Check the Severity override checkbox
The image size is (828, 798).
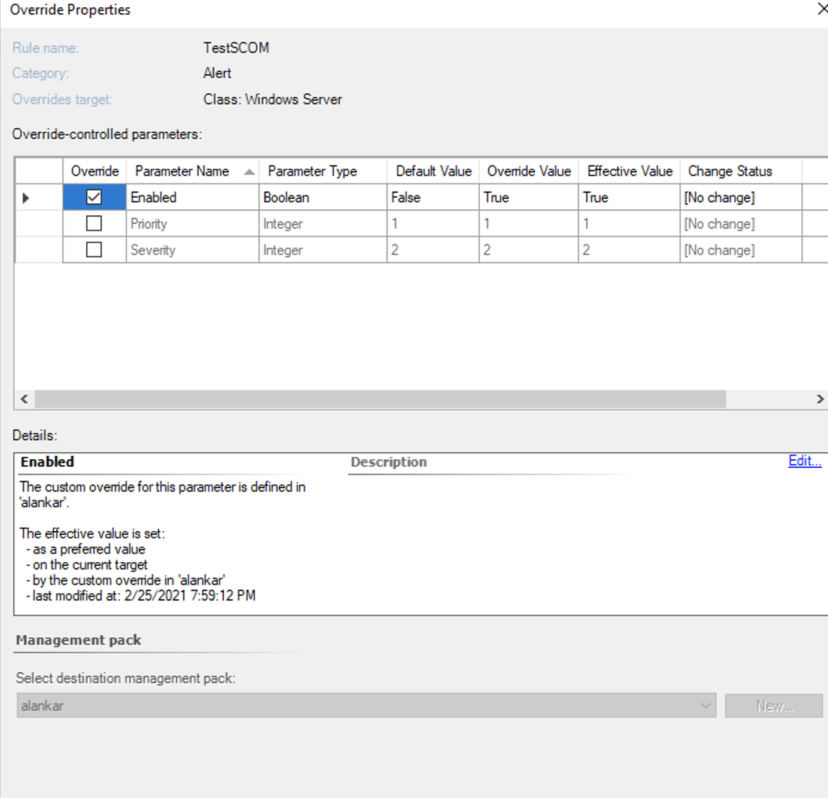(x=94, y=249)
